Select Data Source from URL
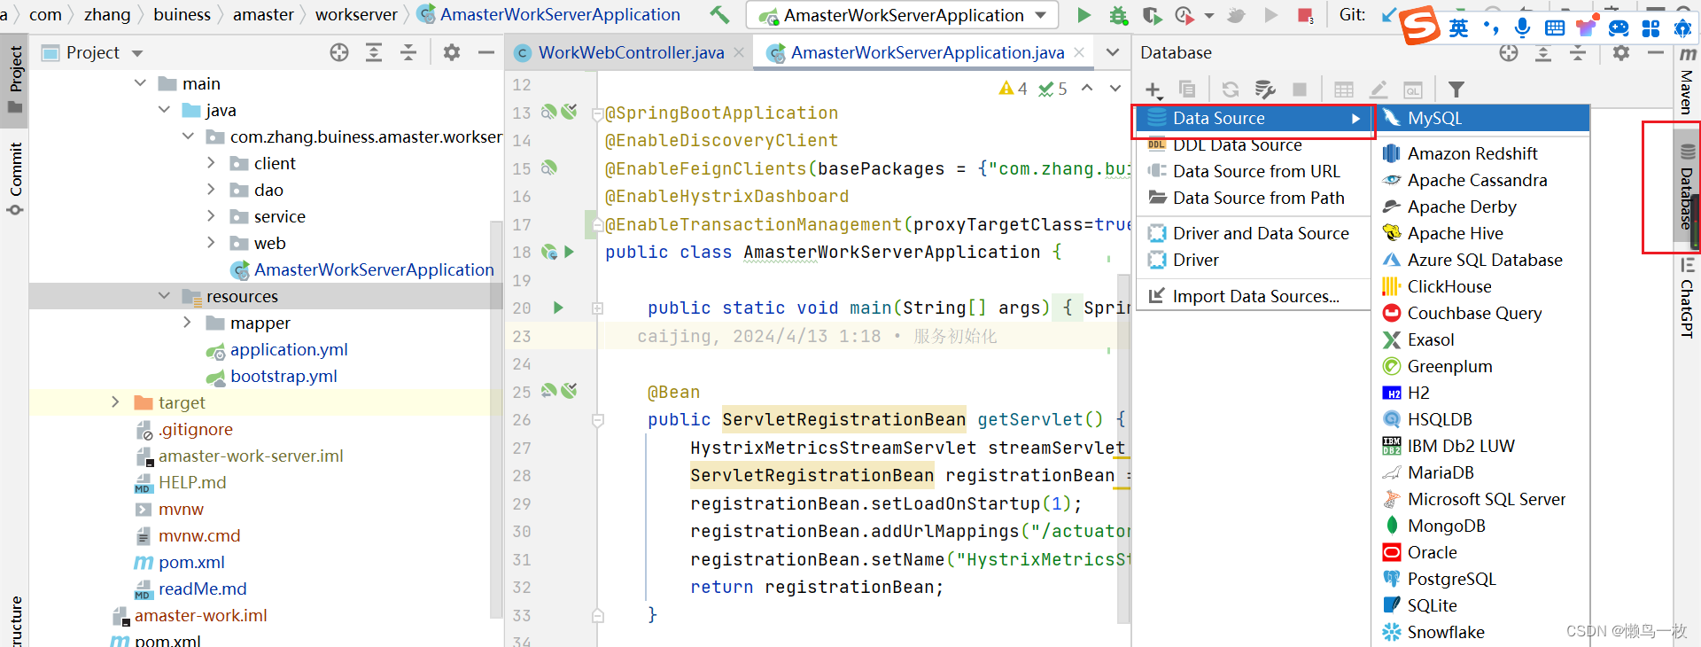 pos(1253,171)
